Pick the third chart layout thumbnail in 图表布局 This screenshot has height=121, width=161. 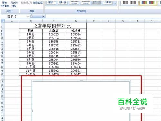click(74, 3)
